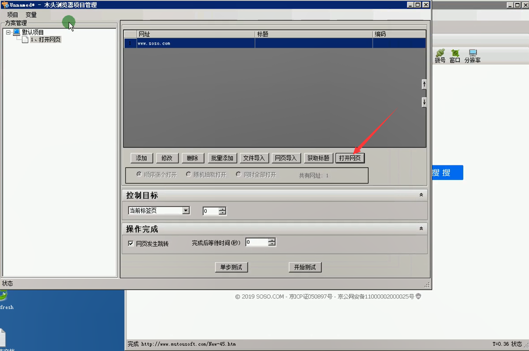Open the 项目 menu
529x351 pixels.
click(x=13, y=15)
